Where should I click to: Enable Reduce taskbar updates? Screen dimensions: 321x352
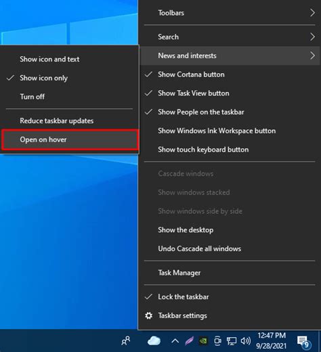tap(70, 120)
